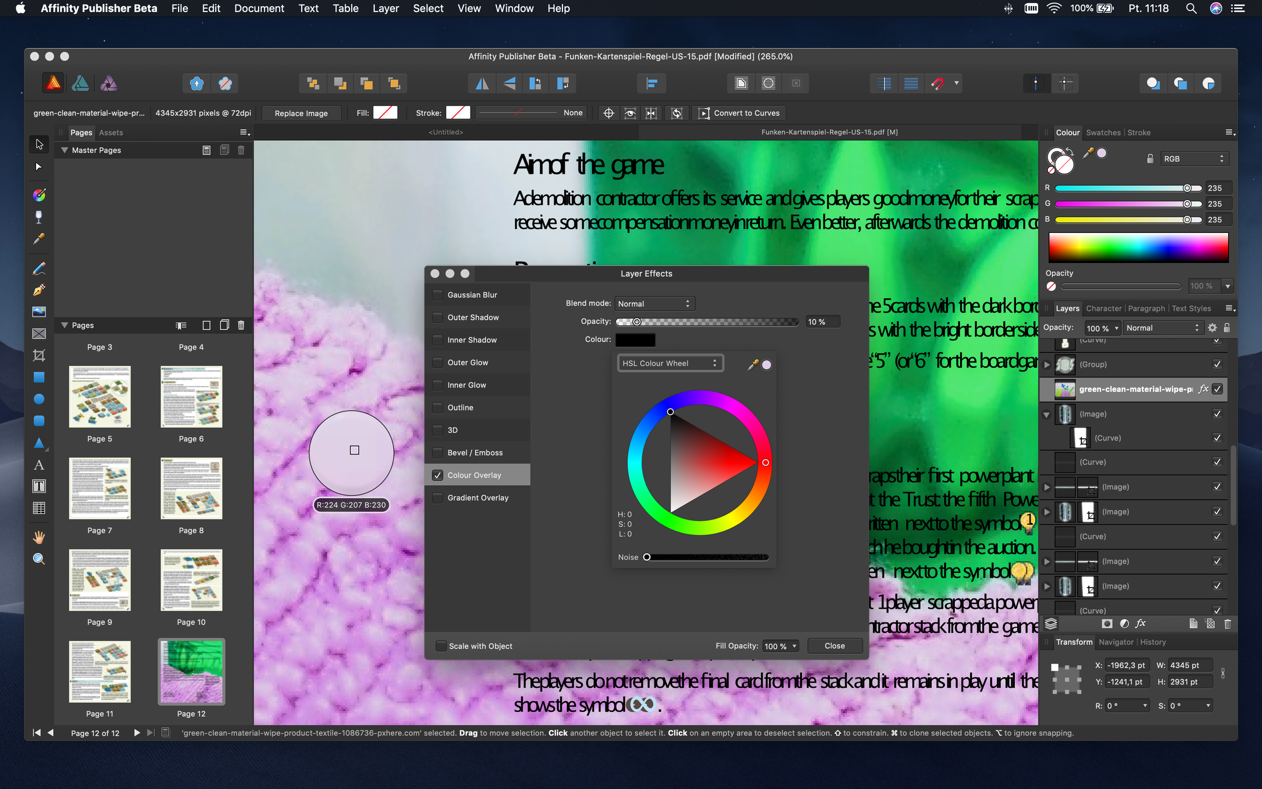Viewport: 1262px width, 789px height.
Task: Enable the Outer Shadow effect
Action: 437,317
